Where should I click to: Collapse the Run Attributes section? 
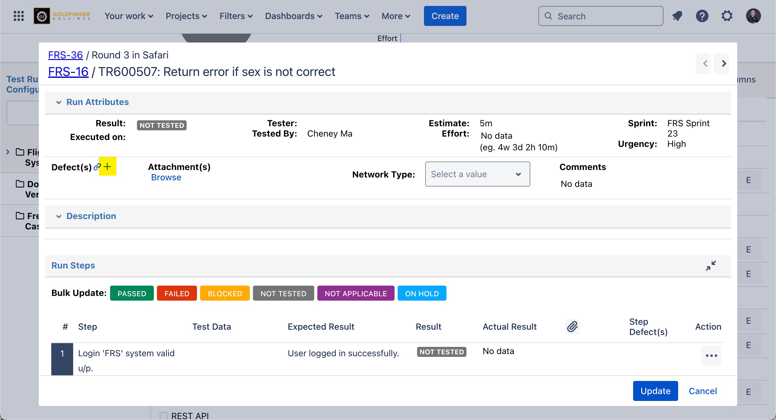pyautogui.click(x=58, y=102)
